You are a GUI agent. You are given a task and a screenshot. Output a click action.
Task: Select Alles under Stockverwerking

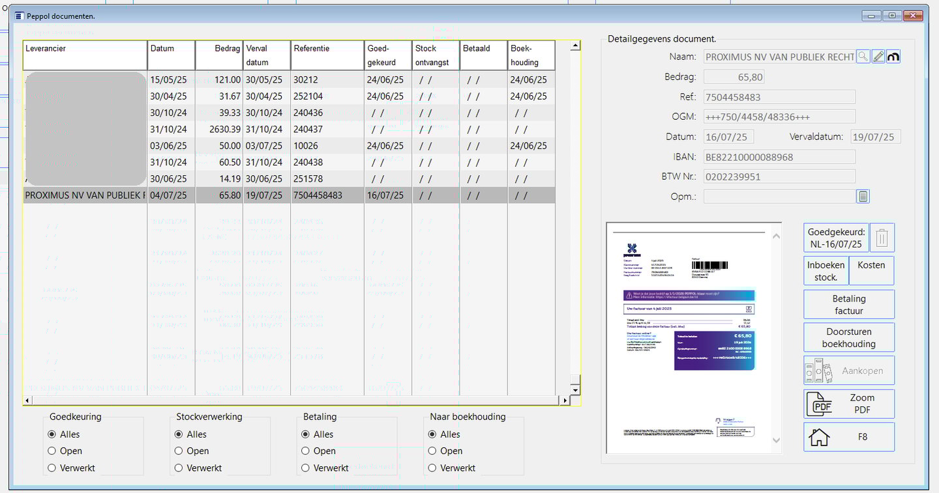click(x=179, y=434)
